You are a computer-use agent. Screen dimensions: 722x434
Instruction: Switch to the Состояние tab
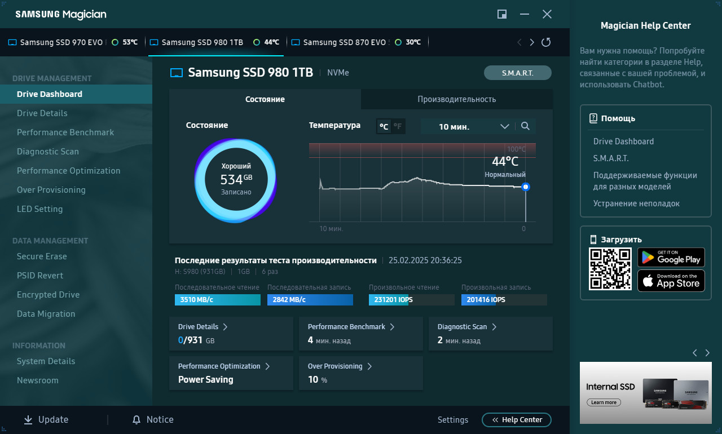click(x=265, y=99)
